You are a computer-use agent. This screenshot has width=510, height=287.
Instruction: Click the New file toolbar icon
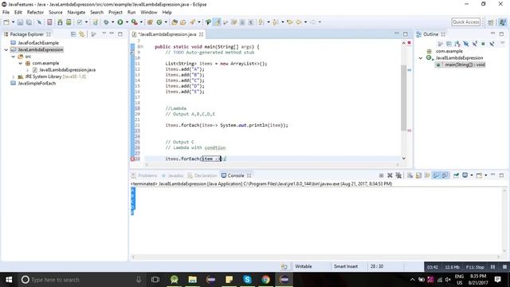click(6, 22)
